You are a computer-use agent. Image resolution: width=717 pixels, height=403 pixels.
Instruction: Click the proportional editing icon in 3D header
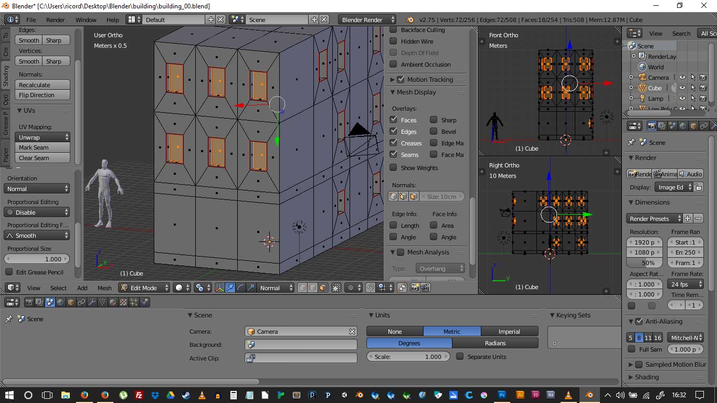(x=350, y=288)
